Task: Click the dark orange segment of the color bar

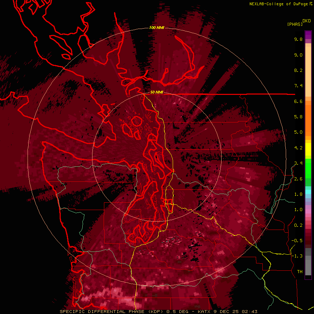Action: (308, 120)
